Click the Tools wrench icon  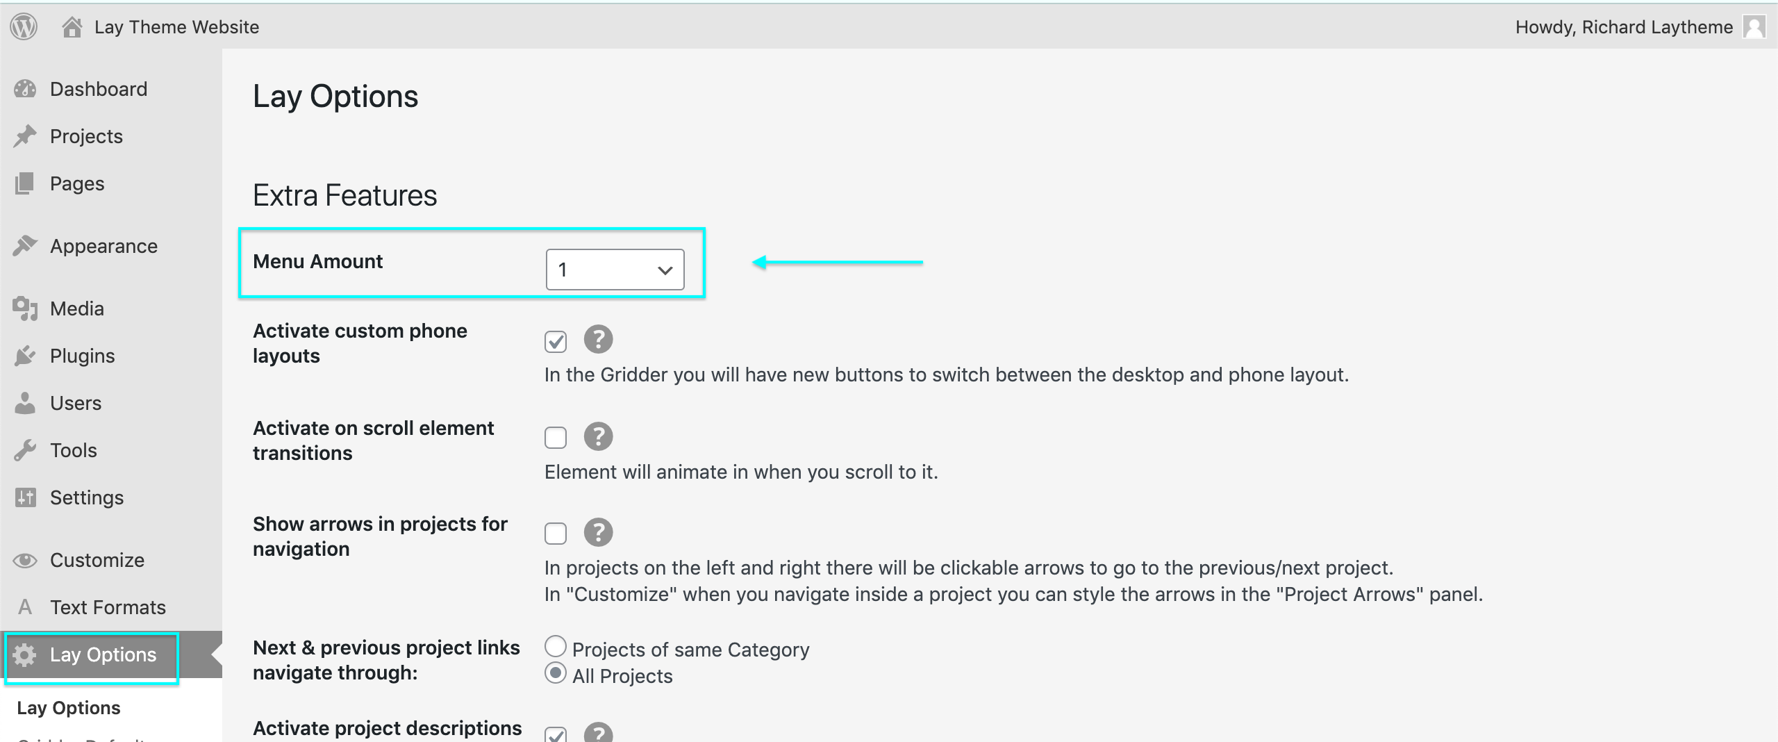click(x=25, y=450)
